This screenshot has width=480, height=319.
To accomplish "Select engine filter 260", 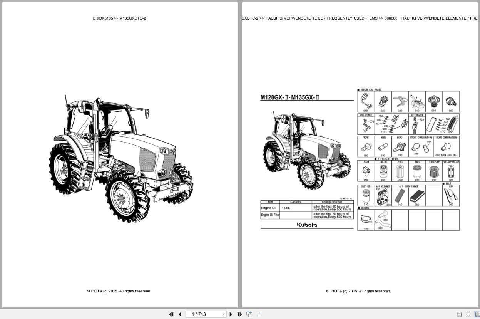I will [x=383, y=172].
